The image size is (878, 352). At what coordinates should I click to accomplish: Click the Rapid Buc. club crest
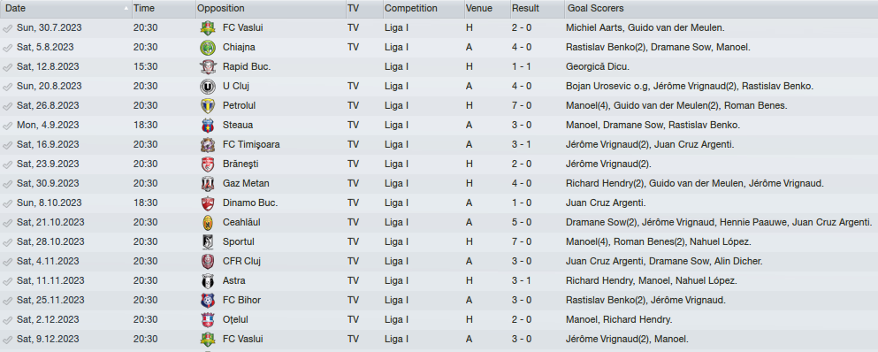pos(207,66)
